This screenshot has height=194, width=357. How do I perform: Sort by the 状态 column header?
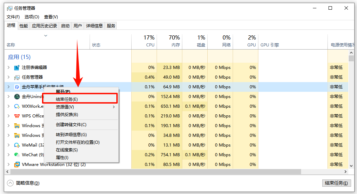click(x=111, y=41)
